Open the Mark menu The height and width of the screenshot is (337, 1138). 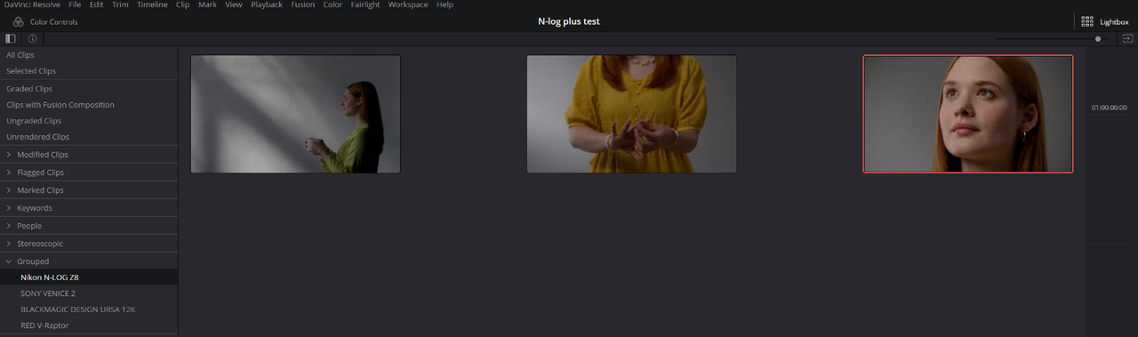(207, 4)
